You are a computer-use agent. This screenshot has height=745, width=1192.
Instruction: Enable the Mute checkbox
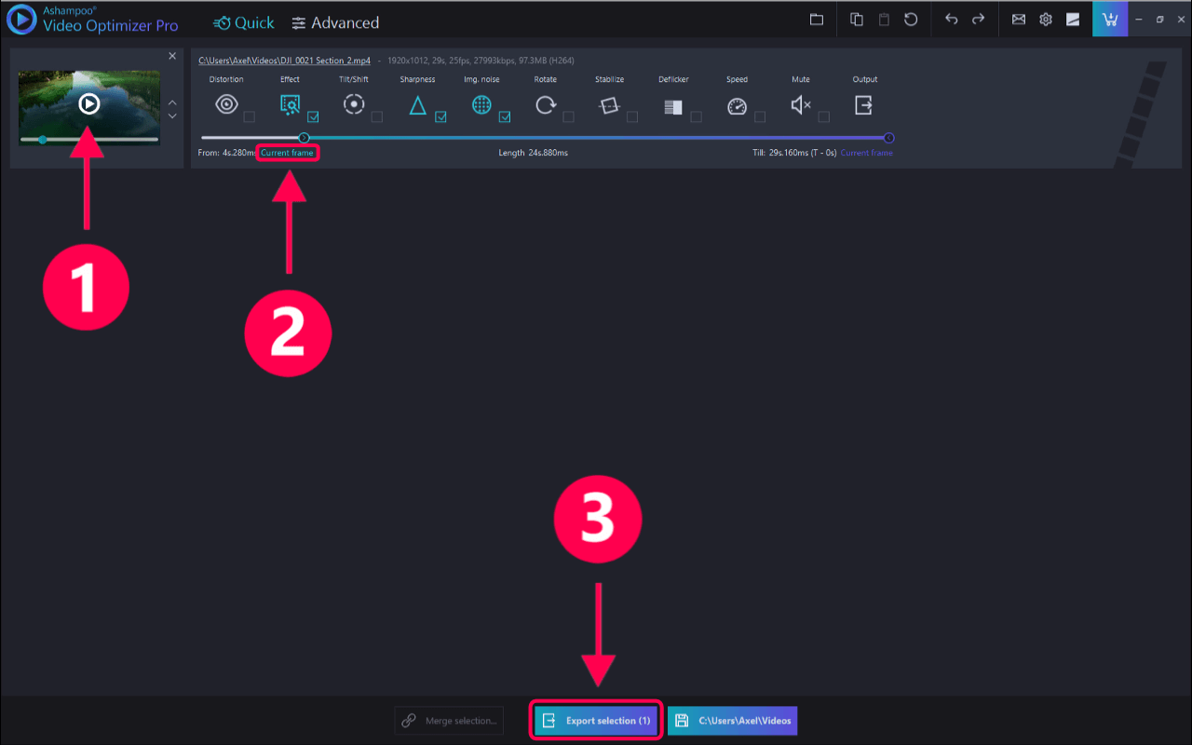[823, 117]
